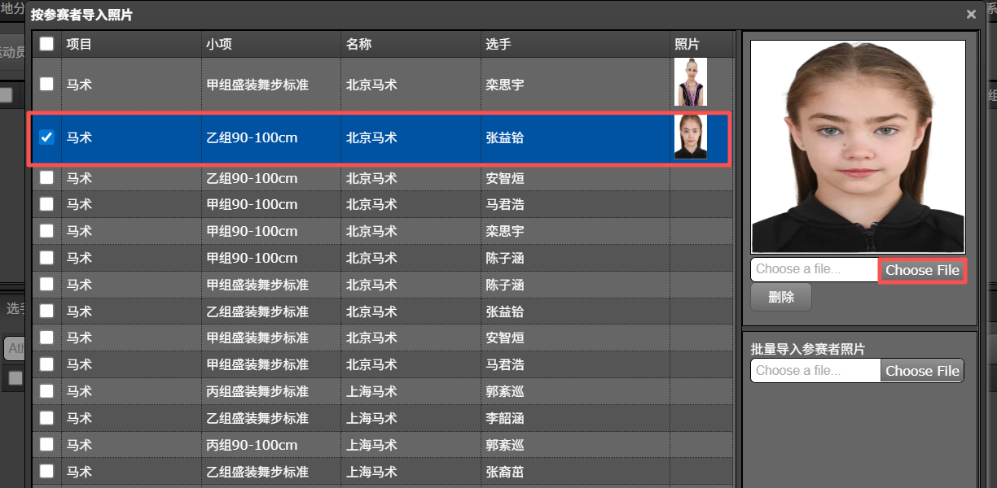Check the select-all checkbox in table header
Image resolution: width=997 pixels, height=488 pixels.
pyautogui.click(x=46, y=45)
